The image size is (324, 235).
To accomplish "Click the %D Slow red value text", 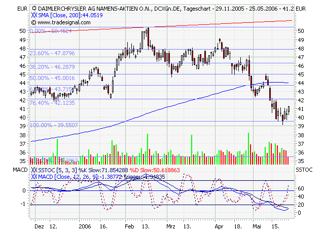I will (144, 170).
